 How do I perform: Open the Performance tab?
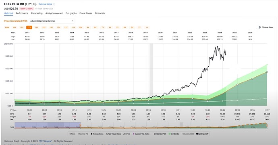(22, 13)
